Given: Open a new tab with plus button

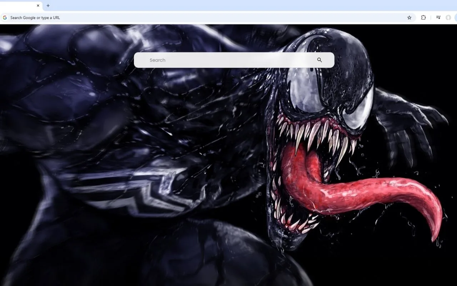Looking at the screenshot, I should [48, 6].
